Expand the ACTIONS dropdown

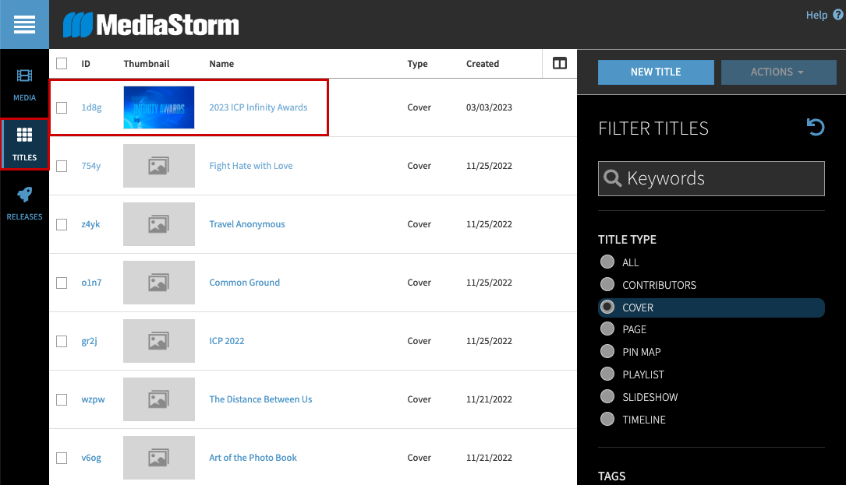coord(777,72)
